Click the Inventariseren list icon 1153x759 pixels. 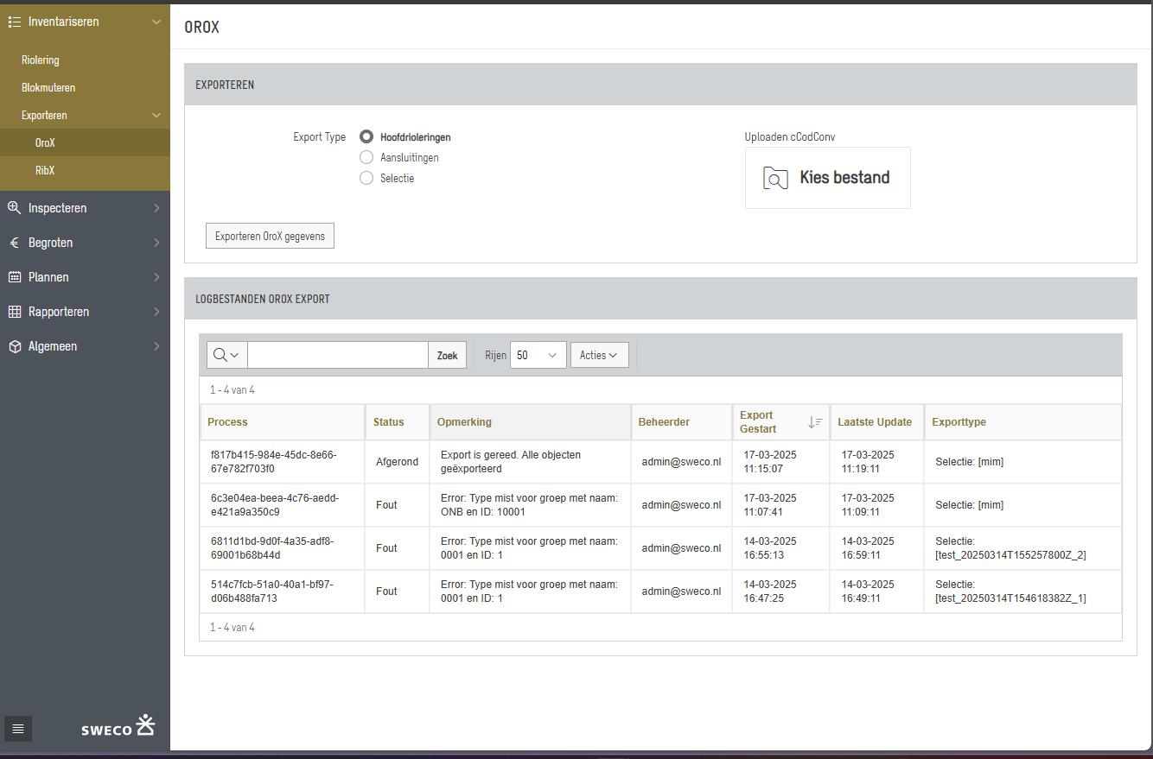[14, 22]
